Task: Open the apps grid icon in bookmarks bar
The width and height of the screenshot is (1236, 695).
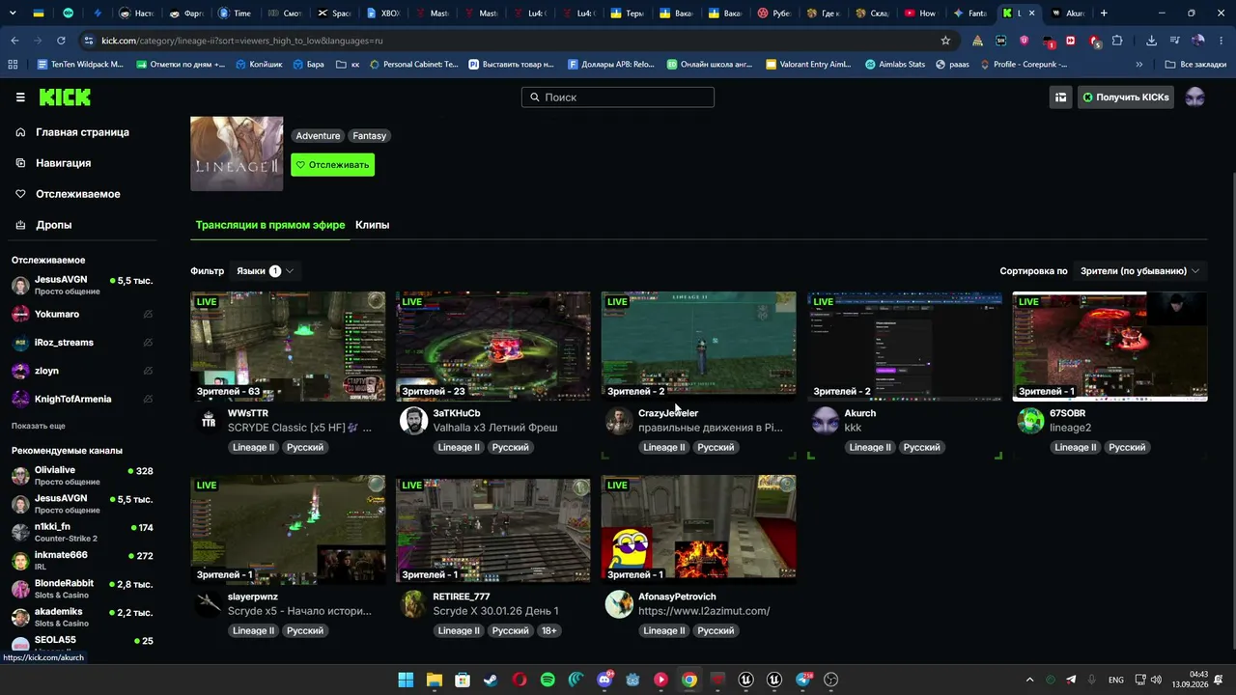Action: [x=13, y=65]
